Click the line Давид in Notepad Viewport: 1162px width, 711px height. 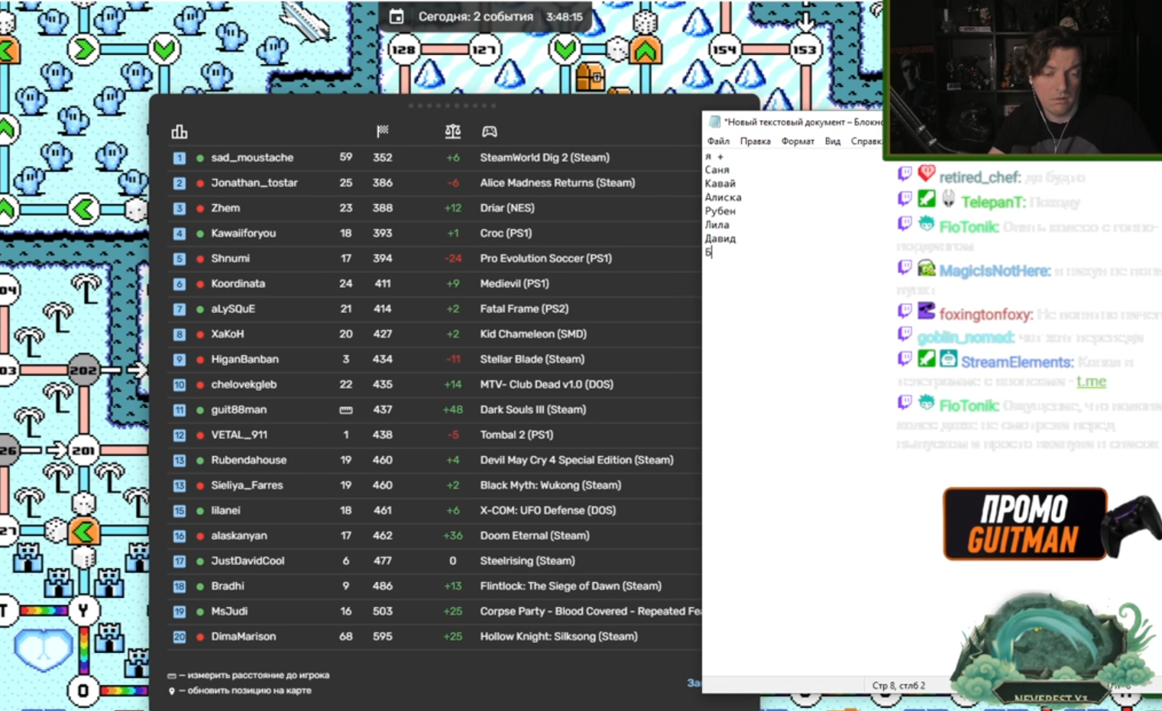(720, 238)
